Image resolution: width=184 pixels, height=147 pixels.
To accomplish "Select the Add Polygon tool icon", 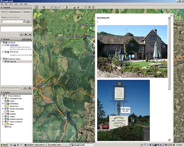I will click(x=52, y=7).
